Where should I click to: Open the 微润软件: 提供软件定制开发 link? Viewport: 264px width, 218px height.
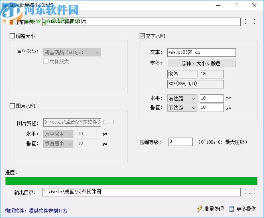coord(36,211)
